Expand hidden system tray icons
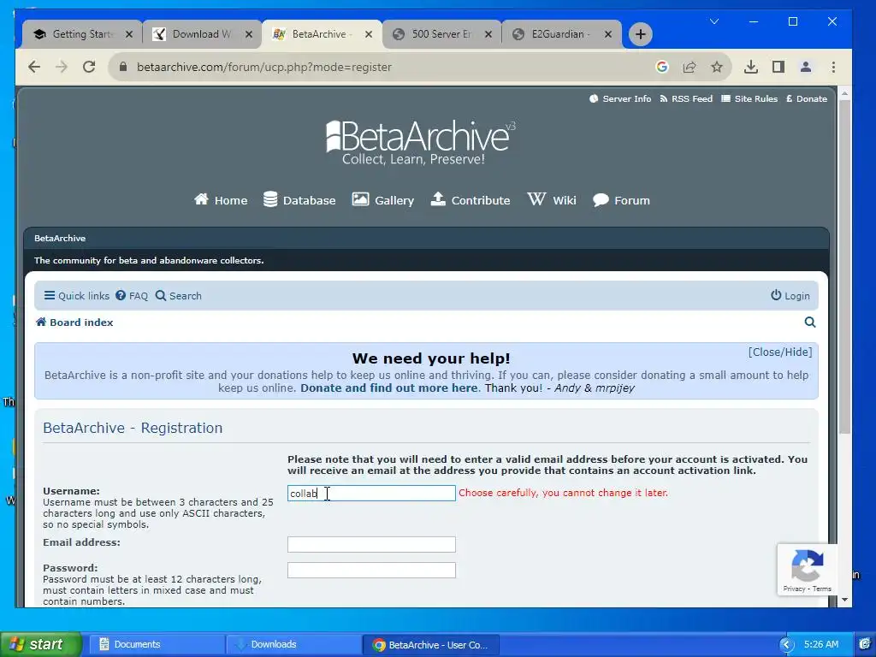 tap(787, 645)
